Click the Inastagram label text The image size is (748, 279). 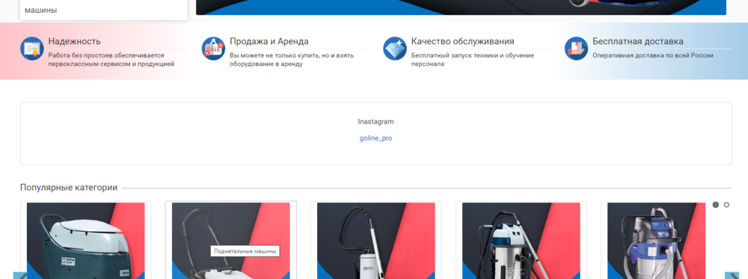(x=376, y=122)
